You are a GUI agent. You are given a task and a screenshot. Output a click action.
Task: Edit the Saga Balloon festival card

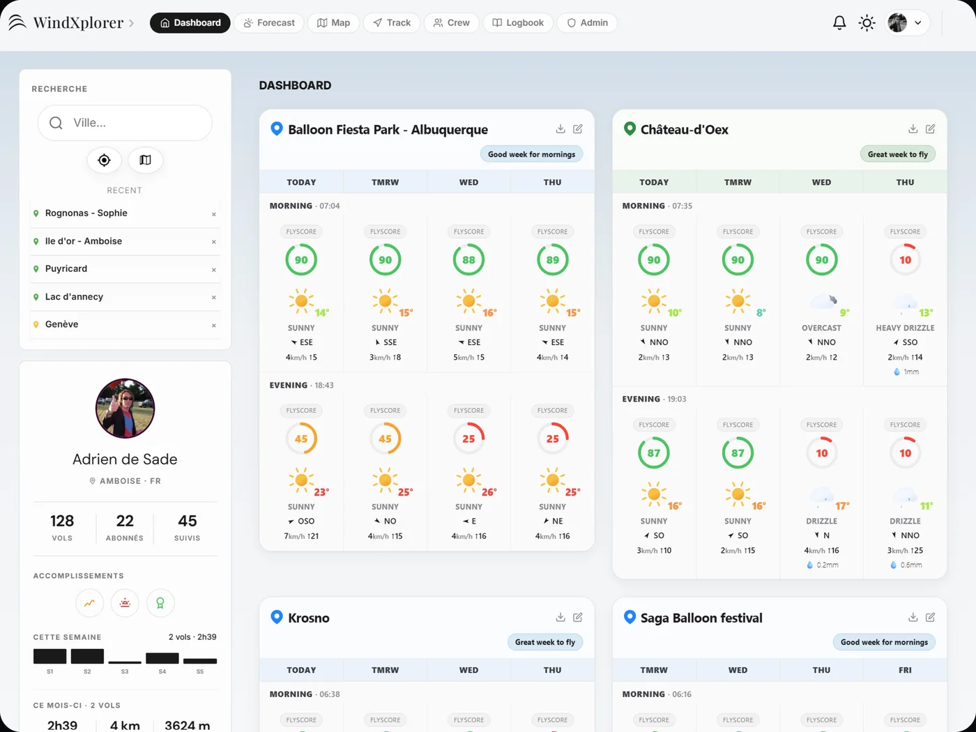point(931,617)
